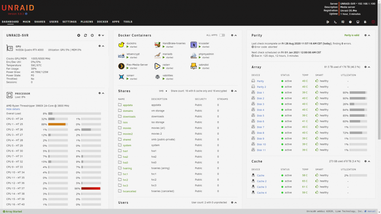
Task: Click the version info icon under the logo
Action: [26, 14]
